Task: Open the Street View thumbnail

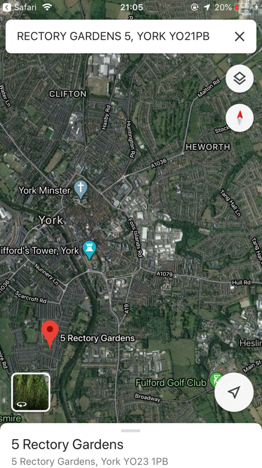Action: (x=31, y=392)
